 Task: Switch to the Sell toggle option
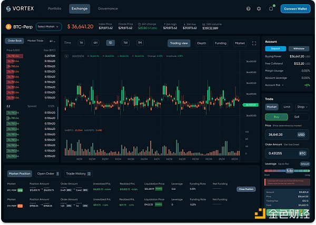click(x=297, y=117)
